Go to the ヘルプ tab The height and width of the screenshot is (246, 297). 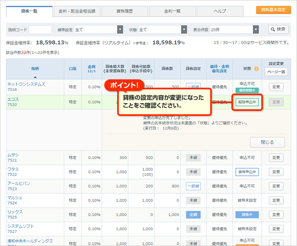[x=220, y=11]
